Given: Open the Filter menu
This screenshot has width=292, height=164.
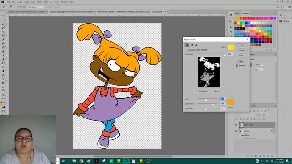Looking at the screenshot, I should point(46,2).
